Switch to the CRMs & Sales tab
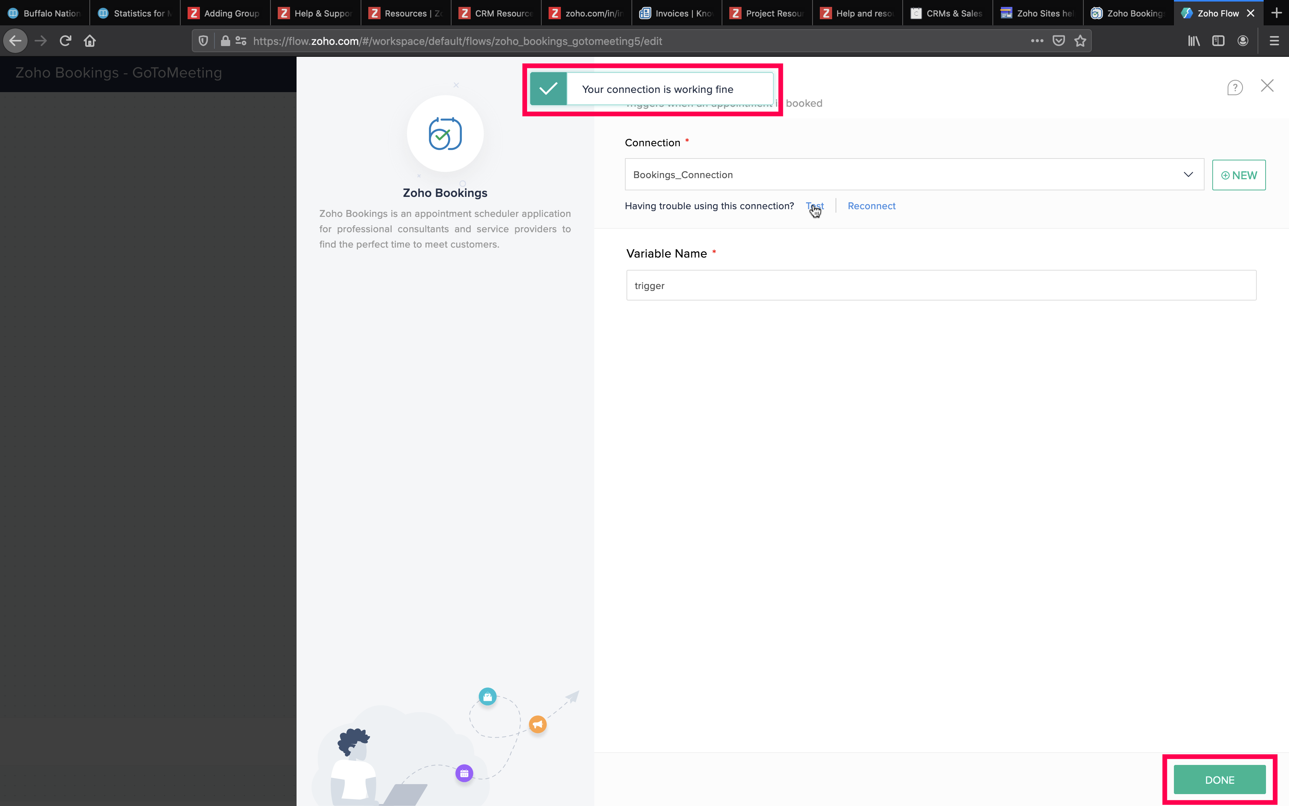Screen dimensions: 1289x806 pyautogui.click(x=947, y=13)
